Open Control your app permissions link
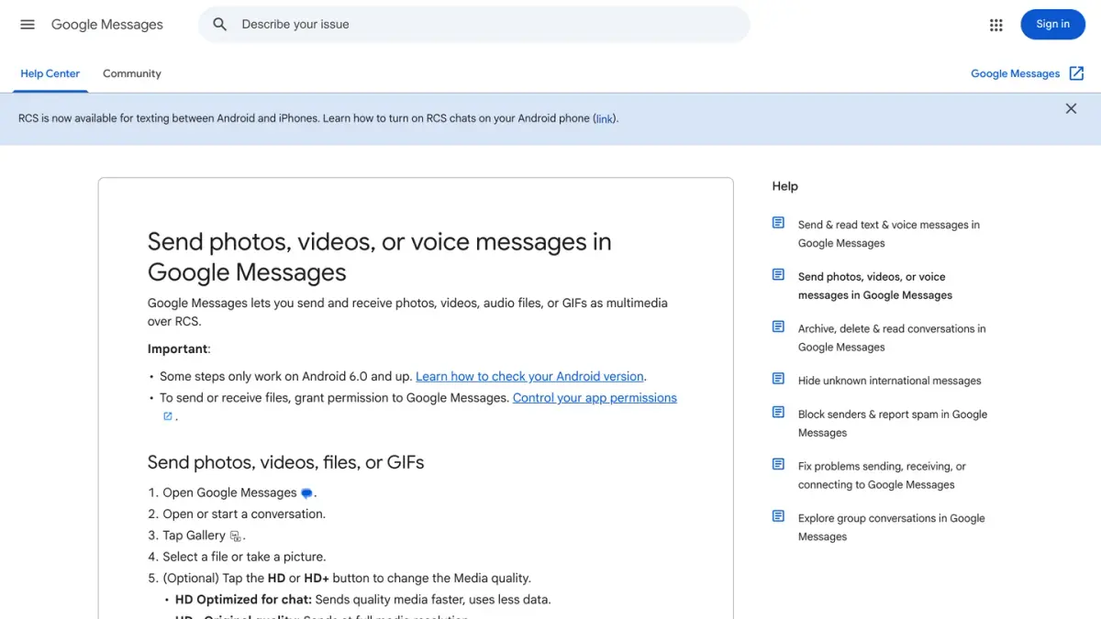 (x=595, y=398)
